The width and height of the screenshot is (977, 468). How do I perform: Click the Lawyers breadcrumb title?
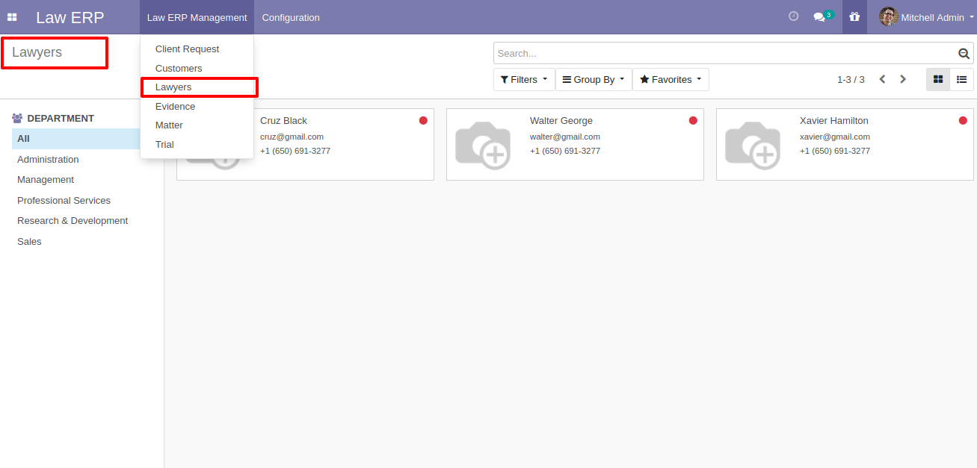click(x=37, y=52)
